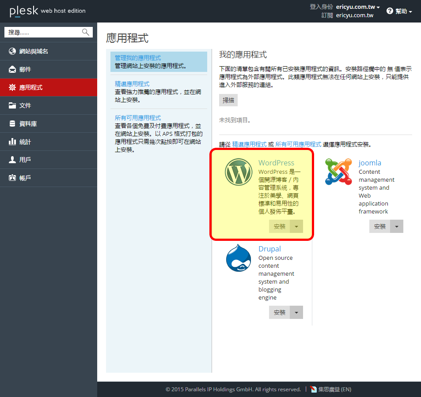421x397 pixels.
Task: Click the 集思廣益 icon in footer
Action: [313, 389]
